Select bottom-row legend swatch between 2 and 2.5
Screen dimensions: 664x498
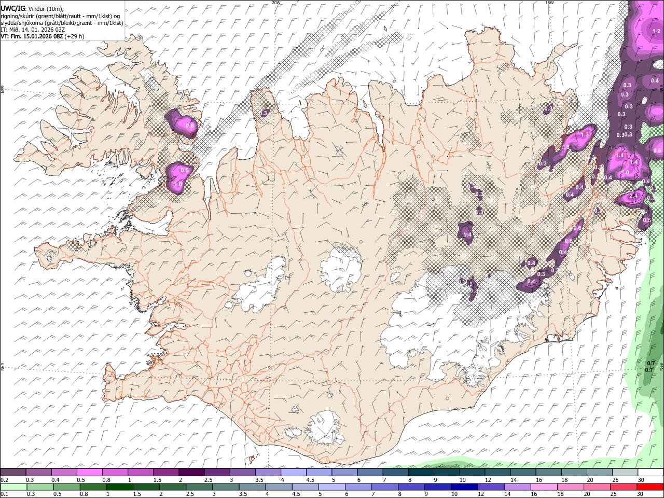pos(172,487)
